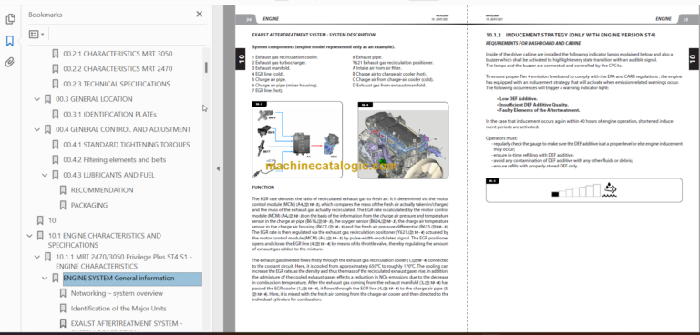The image size is (700, 335).
Task: Close the Bookmarks panel
Action: coord(199,15)
